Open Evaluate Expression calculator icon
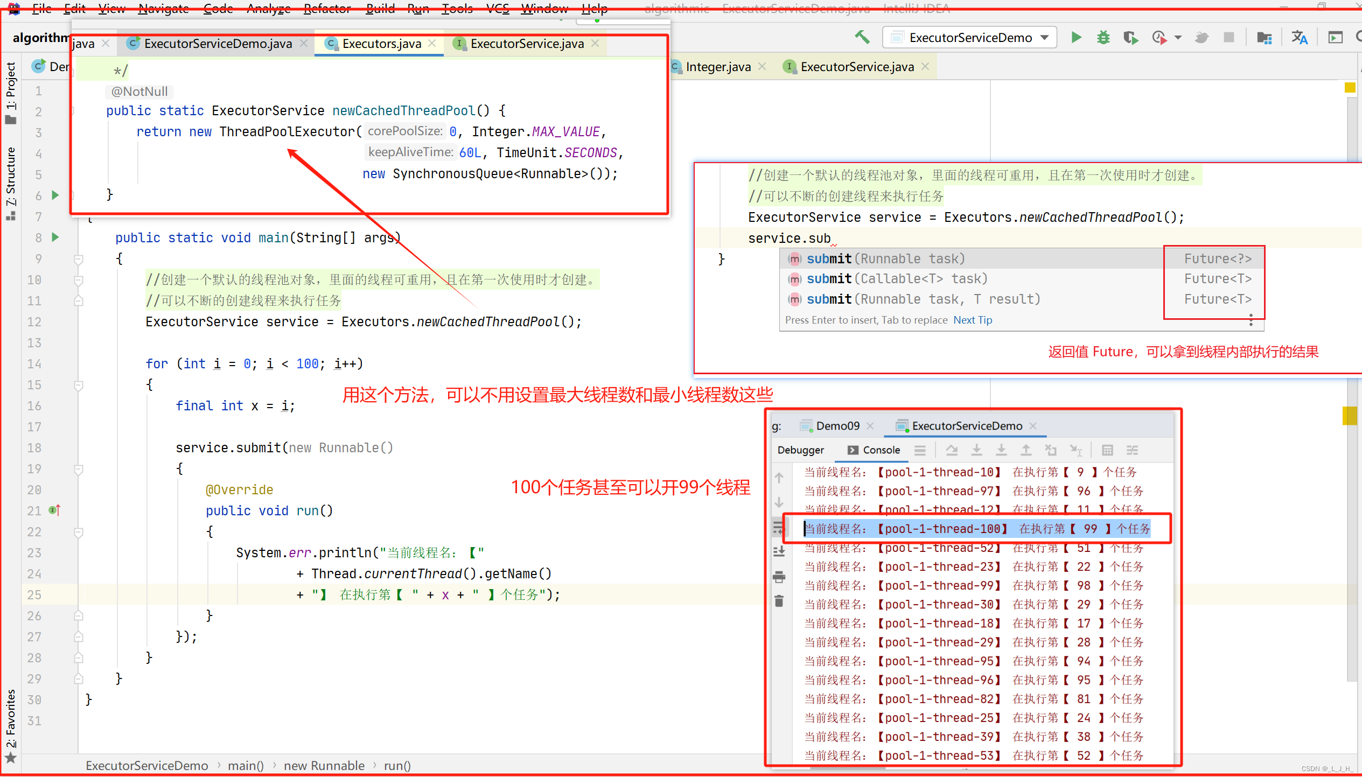 1107,450
